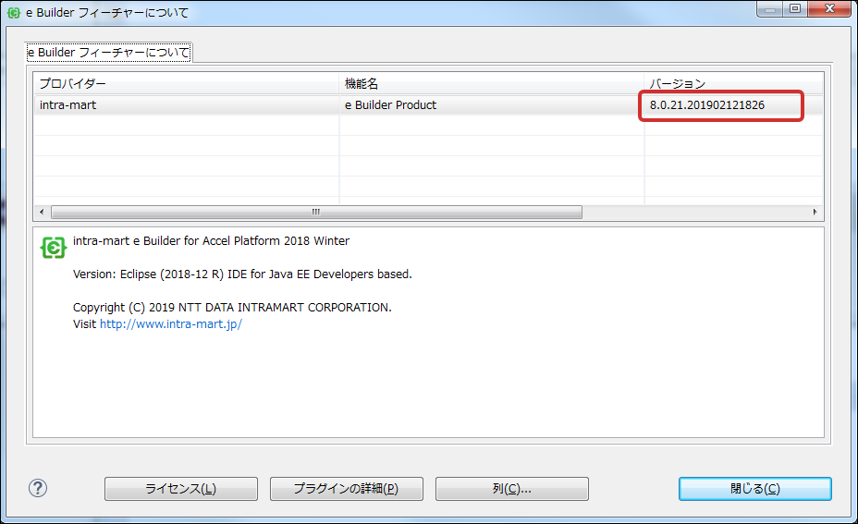Click the horizontal scrollbar right arrow
This screenshot has height=524, width=858.
[815, 213]
